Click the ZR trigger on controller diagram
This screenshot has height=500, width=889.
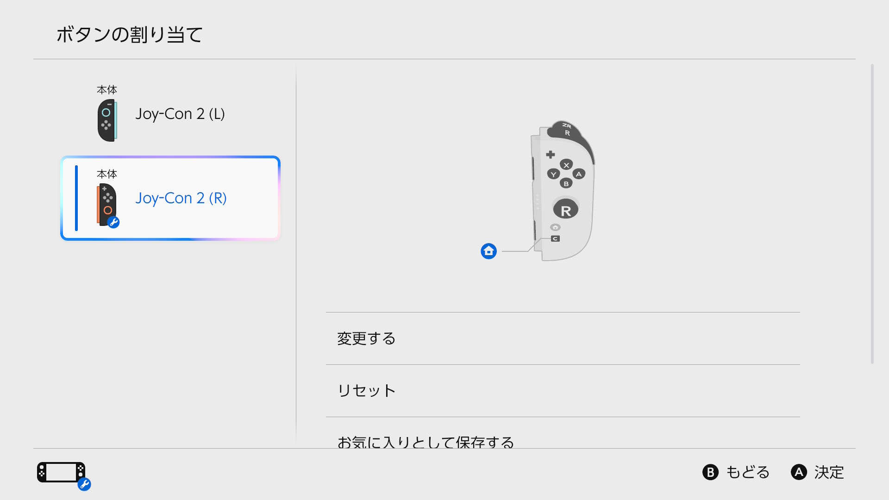tap(567, 125)
